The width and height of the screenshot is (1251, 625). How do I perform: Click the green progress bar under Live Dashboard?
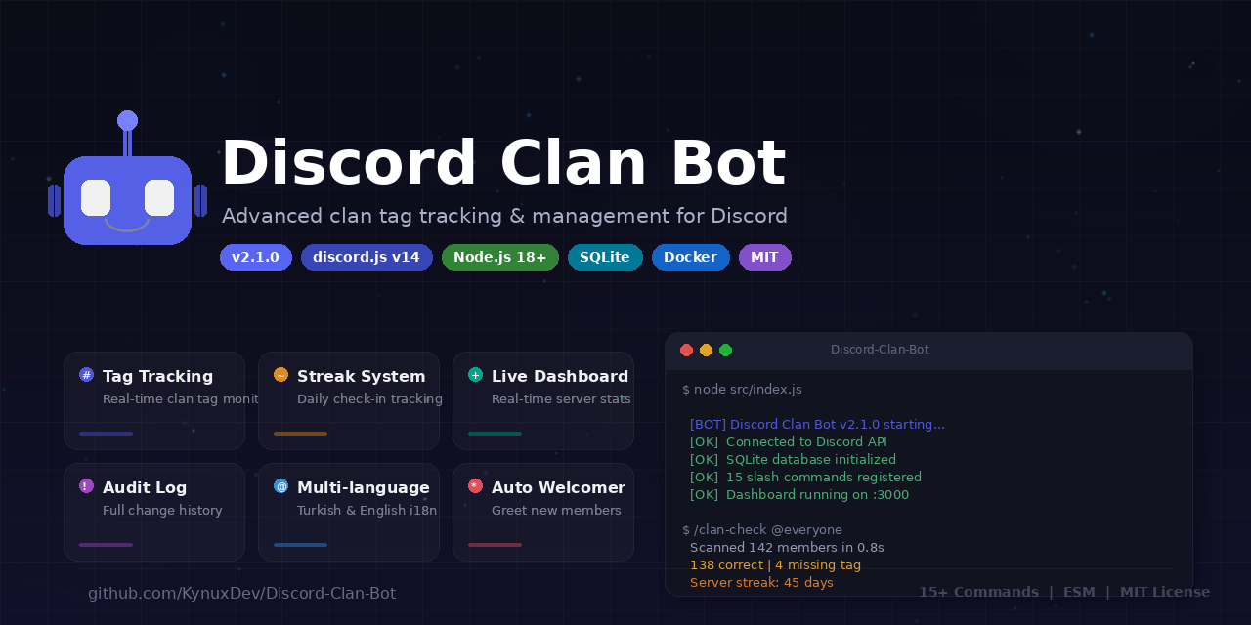(x=495, y=433)
